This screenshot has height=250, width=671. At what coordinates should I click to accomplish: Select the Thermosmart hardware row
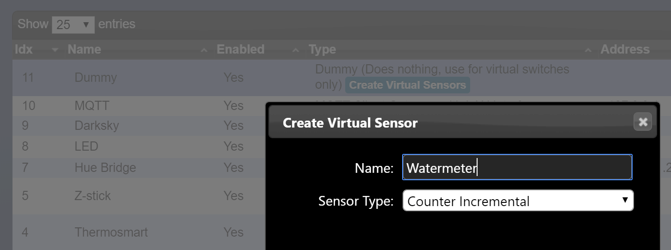(139, 232)
